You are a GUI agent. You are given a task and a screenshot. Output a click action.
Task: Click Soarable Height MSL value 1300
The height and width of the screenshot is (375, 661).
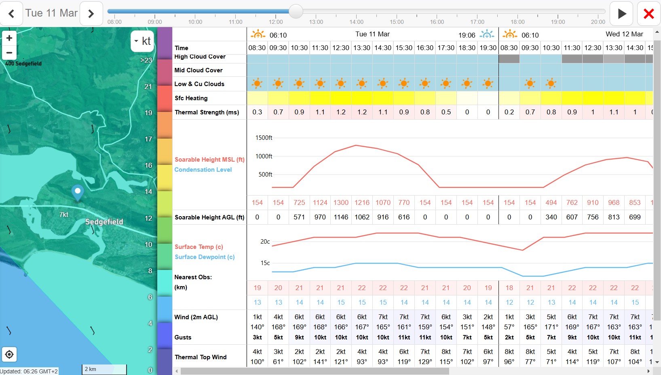341,202
